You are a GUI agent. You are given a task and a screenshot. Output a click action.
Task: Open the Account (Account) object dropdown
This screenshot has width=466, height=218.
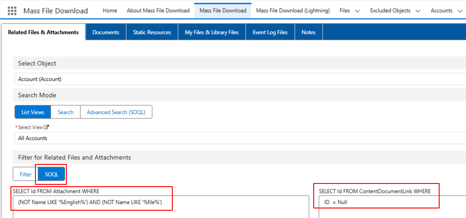[240, 79]
